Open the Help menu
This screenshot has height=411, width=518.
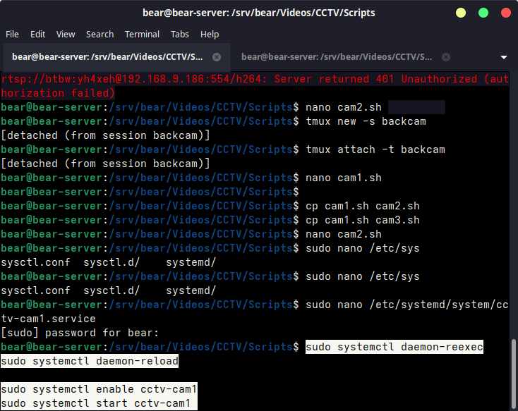point(210,35)
